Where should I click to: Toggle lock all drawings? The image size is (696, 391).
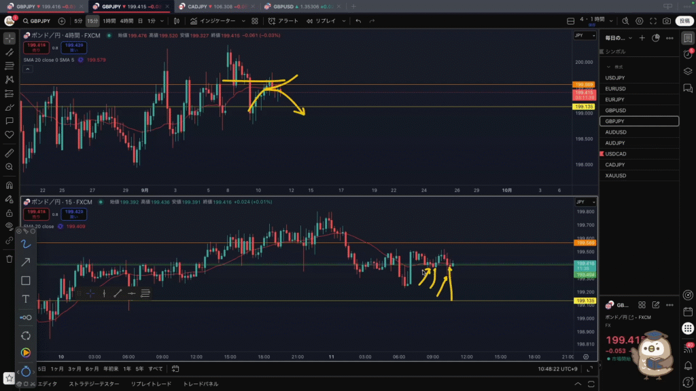coord(10,213)
